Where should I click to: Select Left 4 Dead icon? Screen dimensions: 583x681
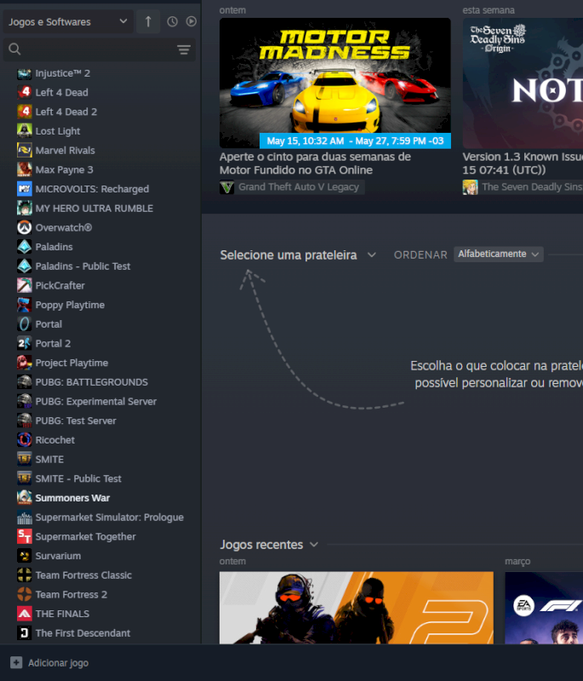pyautogui.click(x=25, y=93)
